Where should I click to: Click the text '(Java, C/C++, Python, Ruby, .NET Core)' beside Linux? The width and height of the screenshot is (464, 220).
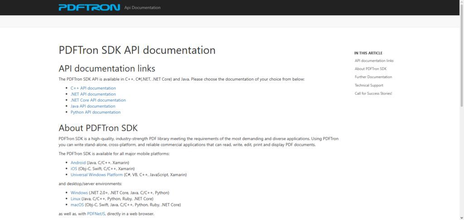tap(117, 198)
